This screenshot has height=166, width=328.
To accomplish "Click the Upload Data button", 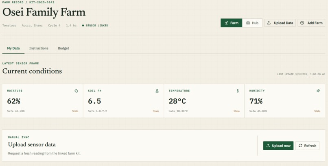I will click(x=280, y=23).
